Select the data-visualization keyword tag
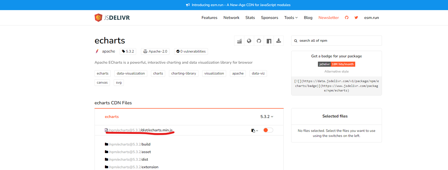Image resolution: width=448 pixels, height=170 pixels. [x=131, y=74]
